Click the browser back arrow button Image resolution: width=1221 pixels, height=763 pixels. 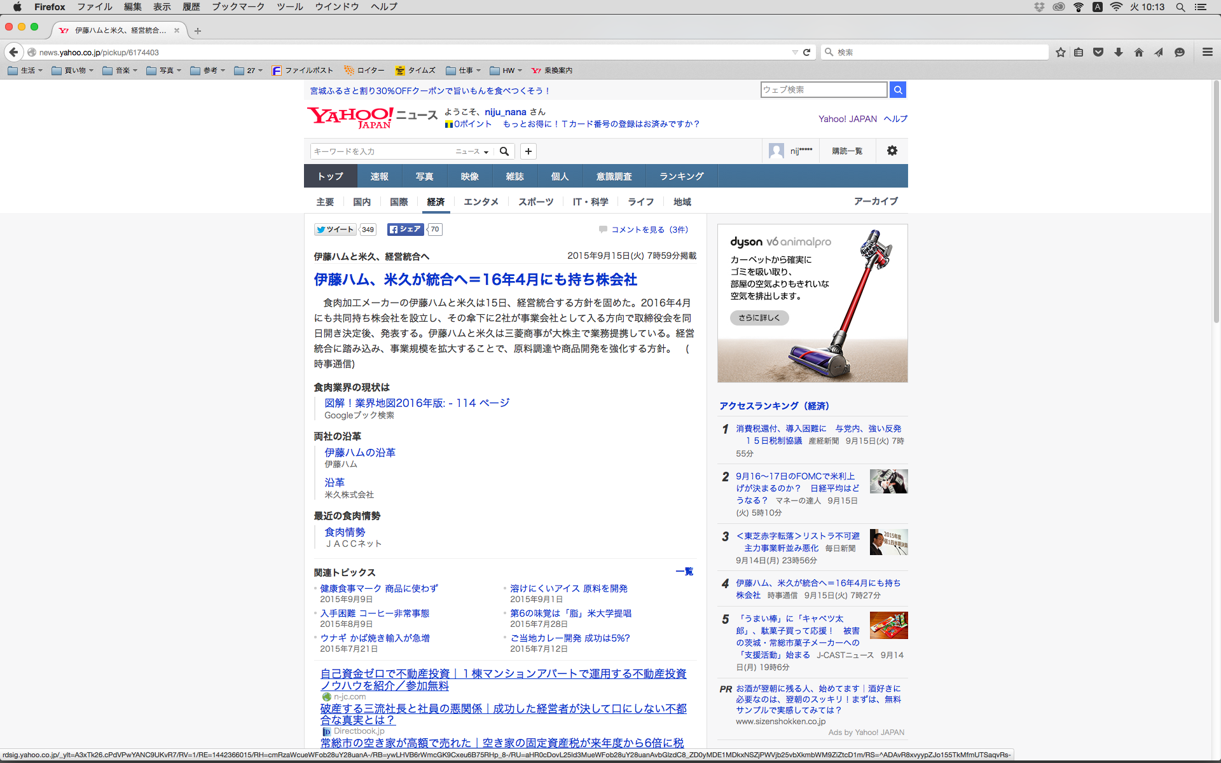coord(13,52)
